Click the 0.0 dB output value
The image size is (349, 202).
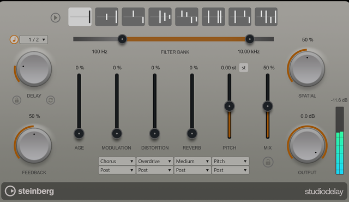pyautogui.click(x=308, y=116)
